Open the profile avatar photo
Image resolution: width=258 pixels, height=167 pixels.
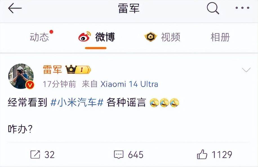[x=21, y=76]
